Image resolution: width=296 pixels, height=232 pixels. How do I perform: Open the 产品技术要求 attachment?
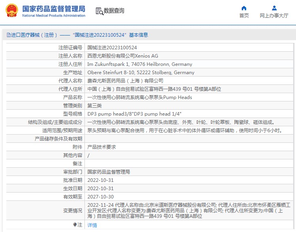[101, 147]
